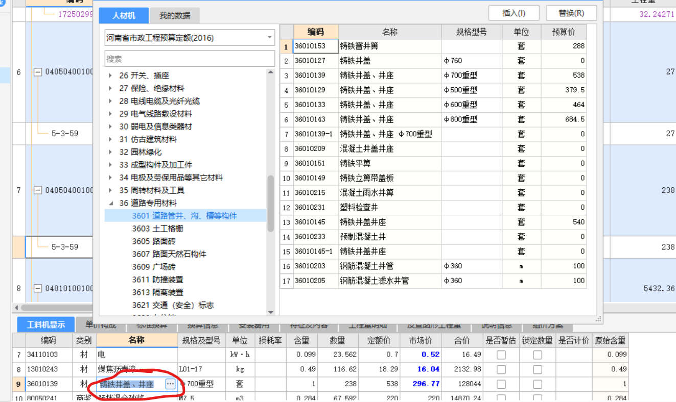
Task: Switch to the 我的数据 tab
Action: [x=174, y=16]
